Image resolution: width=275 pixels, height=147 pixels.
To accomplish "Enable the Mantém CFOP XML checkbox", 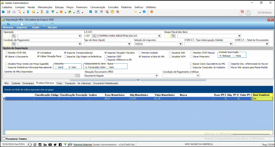I will coord(6,53).
